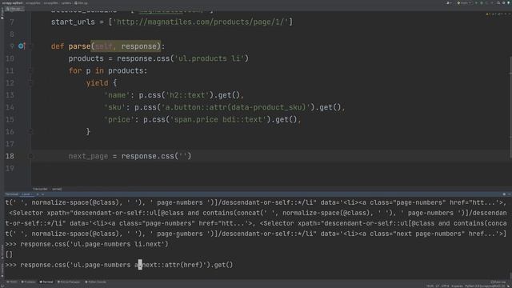The height and width of the screenshot is (288, 512).
Task: Toggle the Favorites tool window on left sidebar
Action: point(2,270)
